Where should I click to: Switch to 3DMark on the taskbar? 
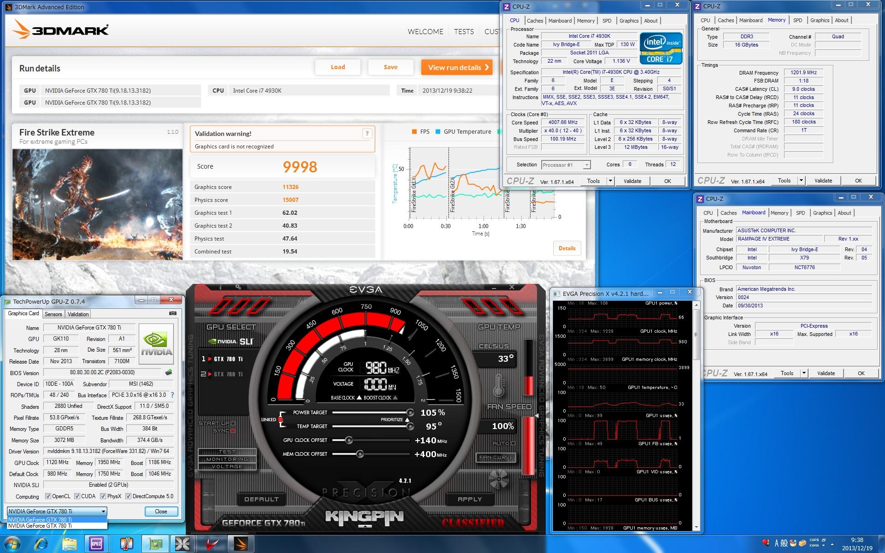pos(241,544)
